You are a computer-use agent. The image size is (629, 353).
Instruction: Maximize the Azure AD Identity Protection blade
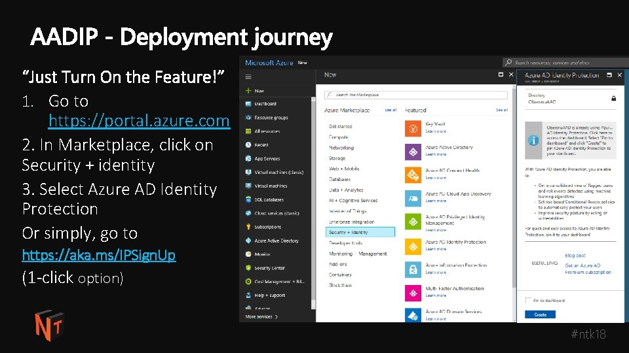(609, 75)
